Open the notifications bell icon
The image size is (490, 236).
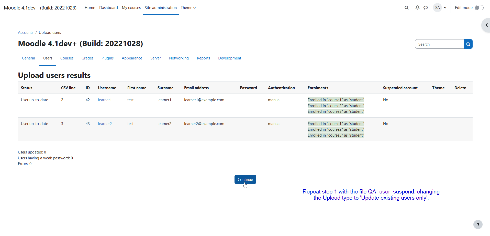click(417, 8)
